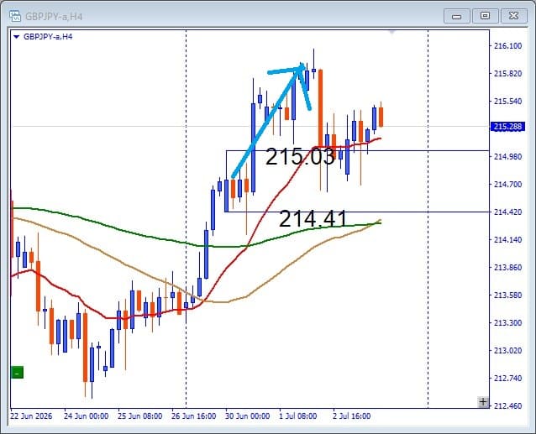
Task: Click the 26 Jun 16:00 time label
Action: tap(194, 416)
